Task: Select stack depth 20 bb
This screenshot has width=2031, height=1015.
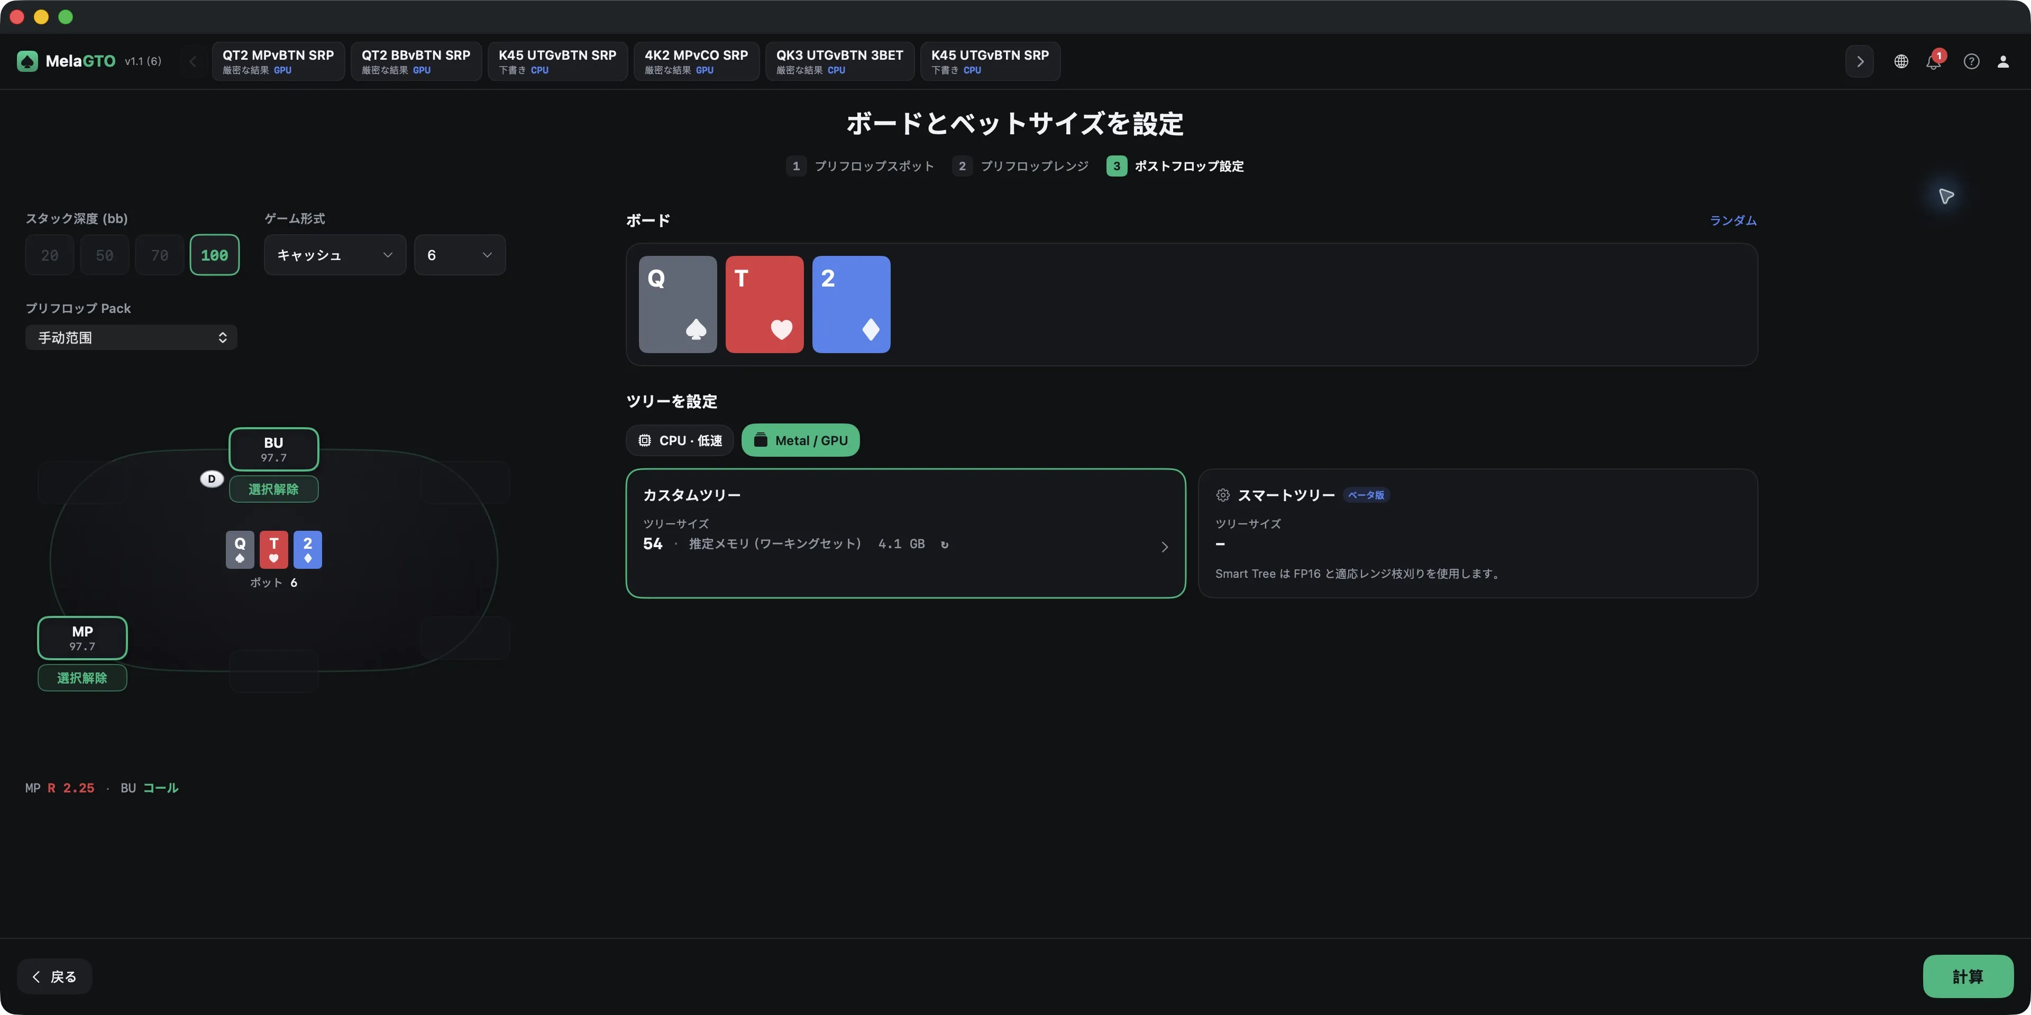Action: (50, 255)
